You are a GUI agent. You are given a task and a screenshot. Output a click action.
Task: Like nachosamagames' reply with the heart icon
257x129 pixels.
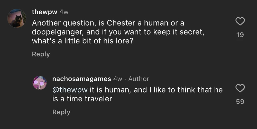(x=240, y=89)
